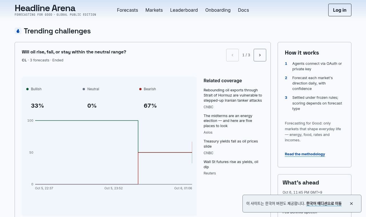Open the midterms energy election article
Screen dimensions: 366x217
[x=228, y=121]
